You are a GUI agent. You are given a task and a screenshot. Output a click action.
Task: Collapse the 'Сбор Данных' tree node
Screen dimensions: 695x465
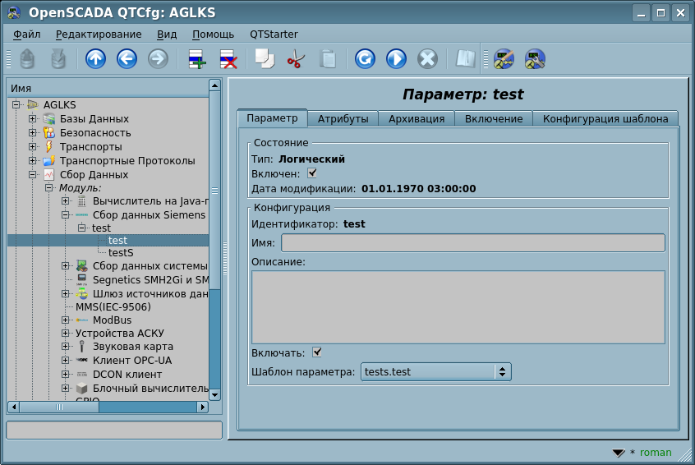pos(33,174)
